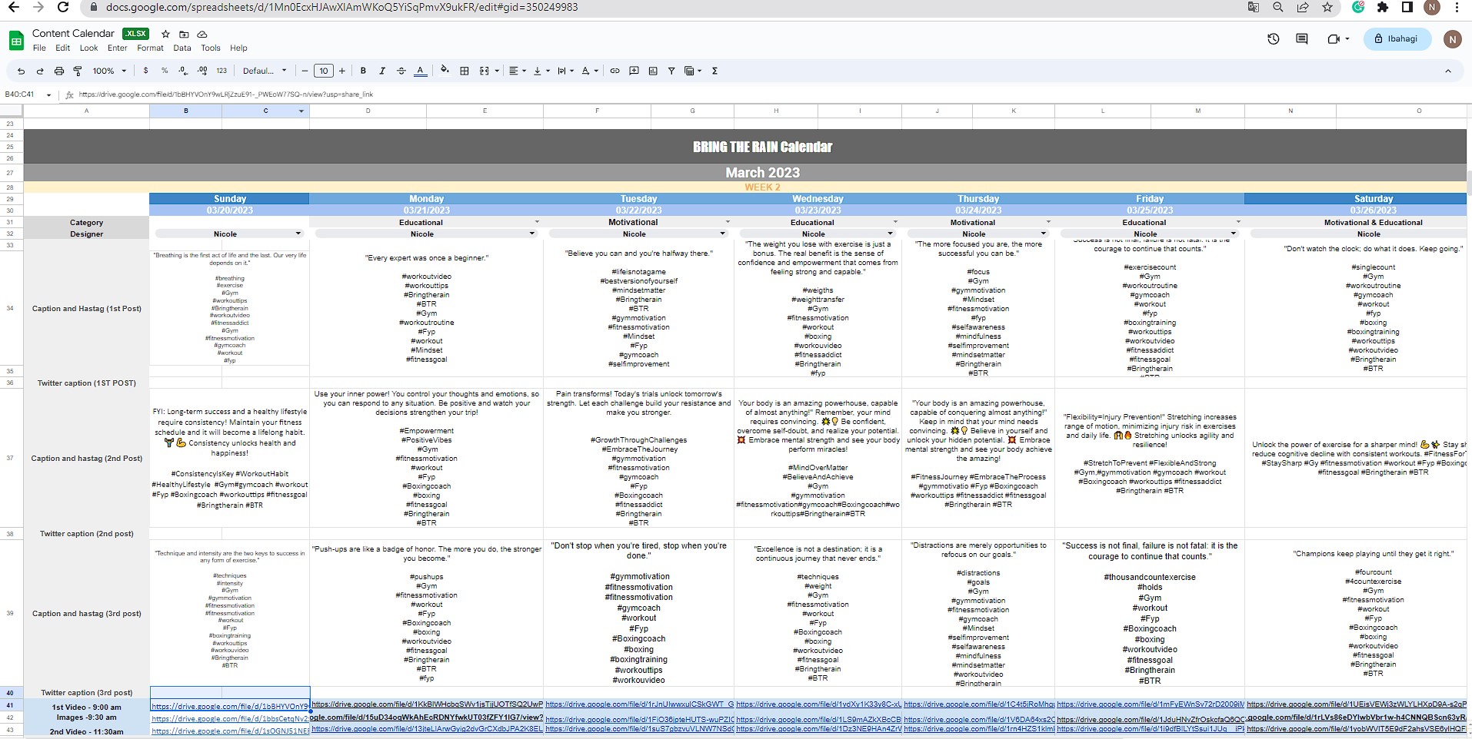Open the File menu
This screenshot has height=739, width=1472.
pyautogui.click(x=39, y=48)
